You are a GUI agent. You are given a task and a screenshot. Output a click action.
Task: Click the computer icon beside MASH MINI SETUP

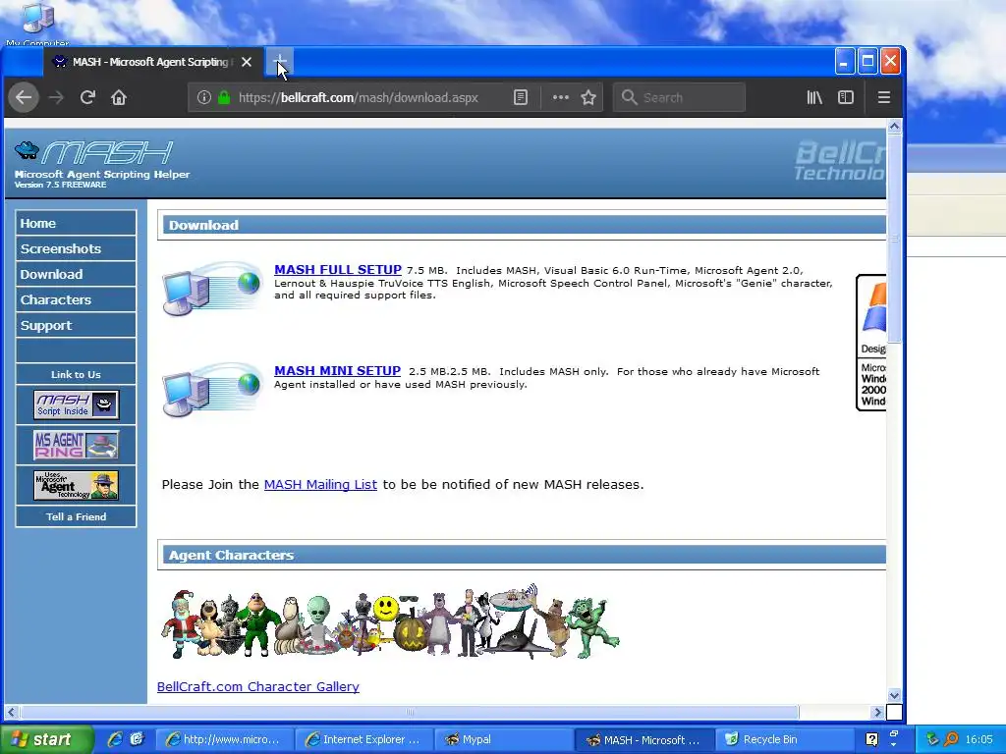click(212, 390)
